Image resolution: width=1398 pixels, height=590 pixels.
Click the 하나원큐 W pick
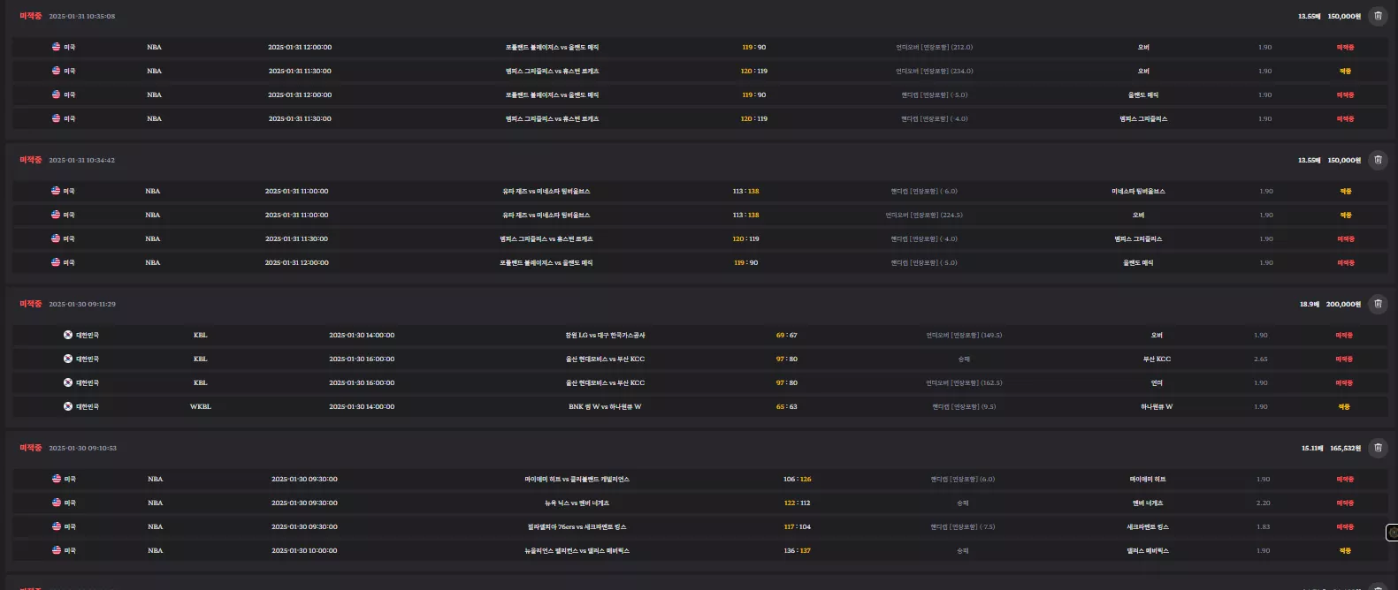pyautogui.click(x=1157, y=407)
